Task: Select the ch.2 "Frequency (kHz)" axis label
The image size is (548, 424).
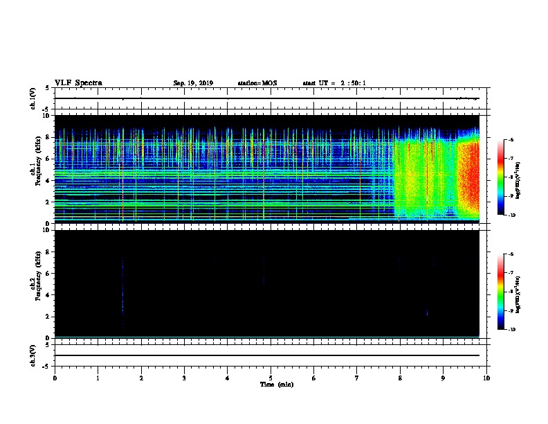Action: click(39, 276)
